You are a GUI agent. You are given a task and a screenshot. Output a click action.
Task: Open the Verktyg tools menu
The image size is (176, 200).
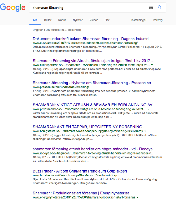(158, 20)
